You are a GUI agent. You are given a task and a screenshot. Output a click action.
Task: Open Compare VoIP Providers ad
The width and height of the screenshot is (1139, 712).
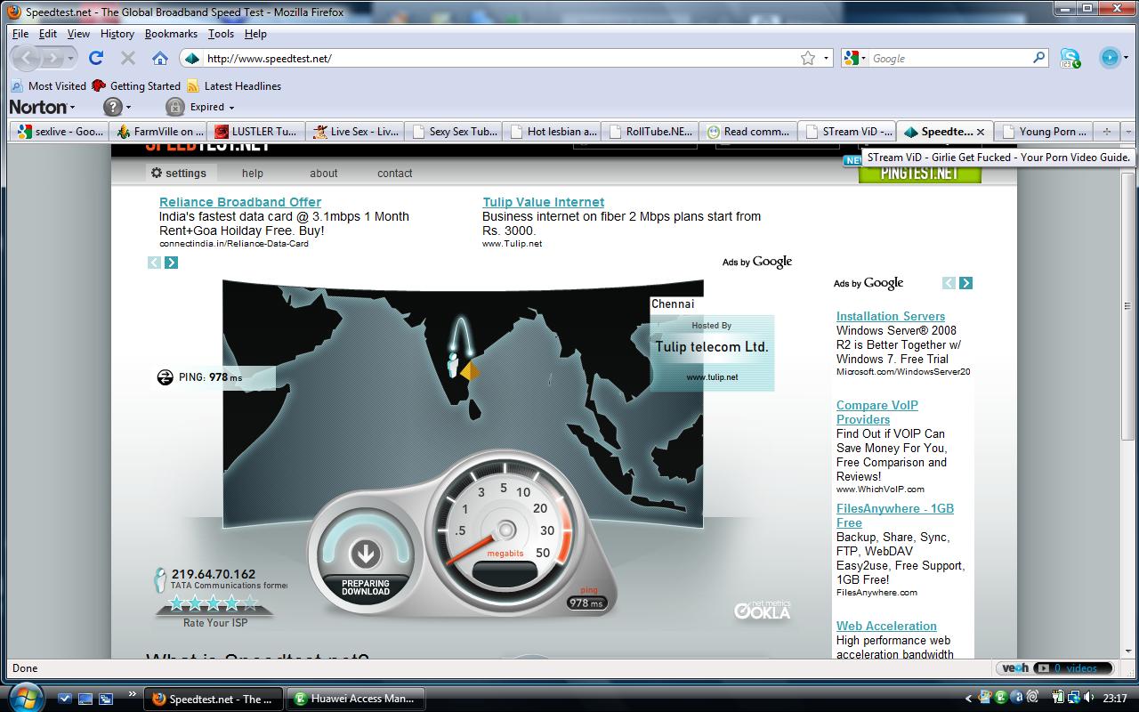coord(877,412)
